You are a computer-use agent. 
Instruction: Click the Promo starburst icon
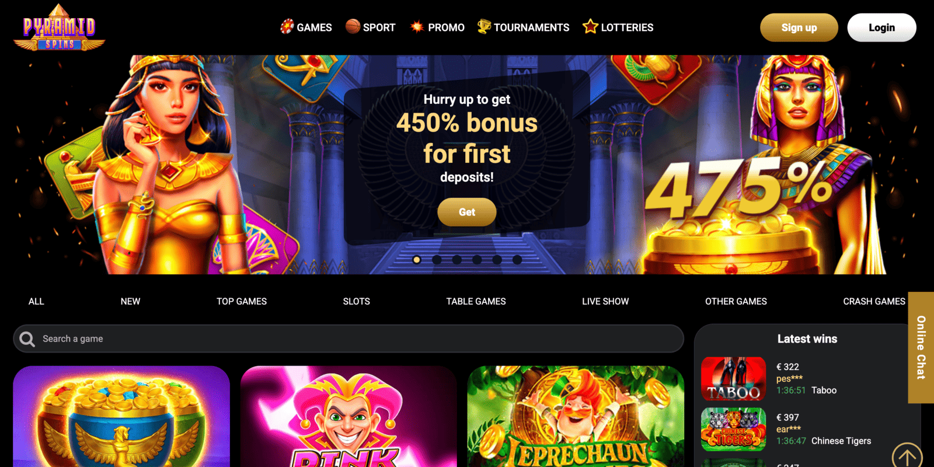click(417, 26)
